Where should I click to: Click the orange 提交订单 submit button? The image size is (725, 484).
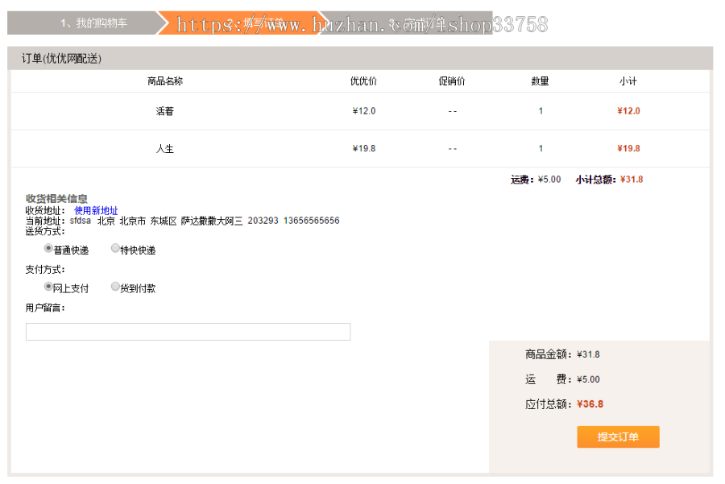tap(618, 436)
